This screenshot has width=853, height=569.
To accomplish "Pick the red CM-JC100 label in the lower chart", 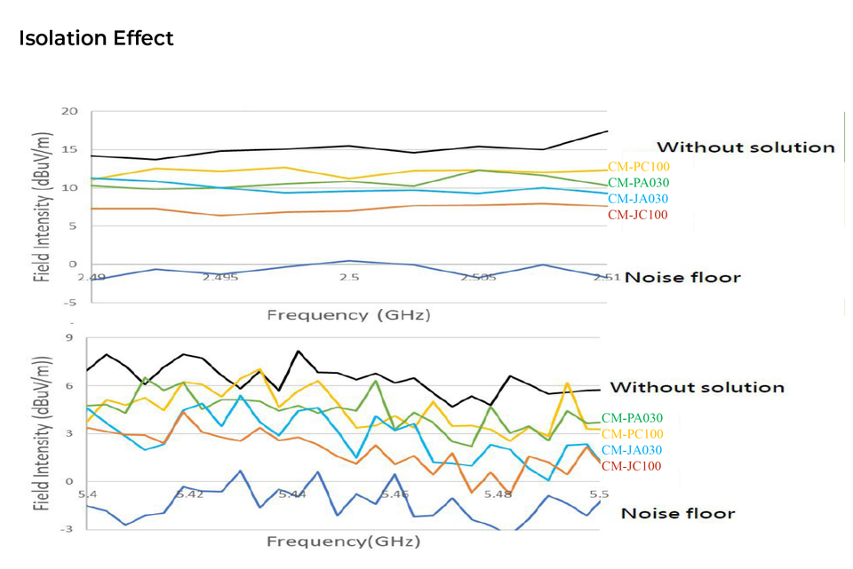I will point(631,466).
